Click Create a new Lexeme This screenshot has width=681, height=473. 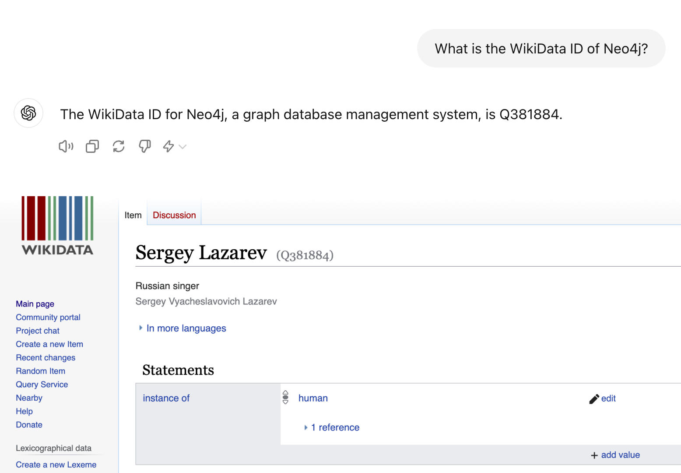pos(56,465)
